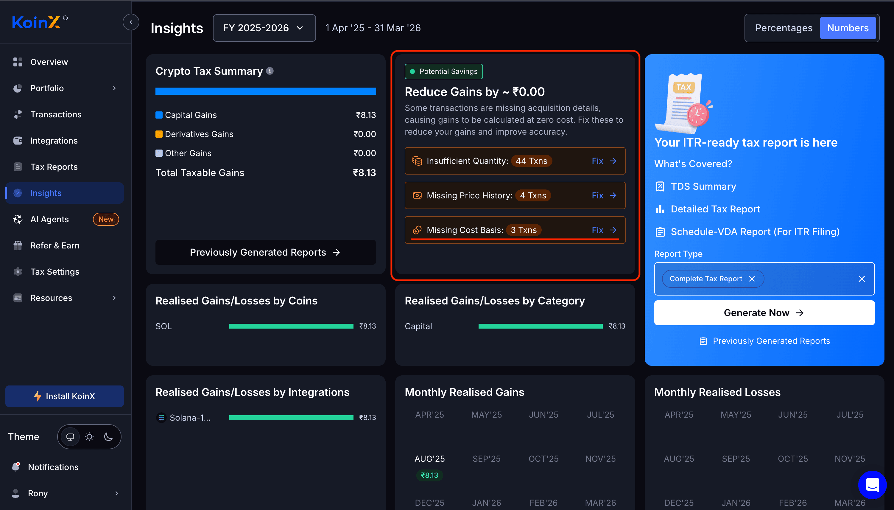Click the AUG'25 ₹8.13 gains badge
The image size is (894, 510).
click(x=429, y=475)
